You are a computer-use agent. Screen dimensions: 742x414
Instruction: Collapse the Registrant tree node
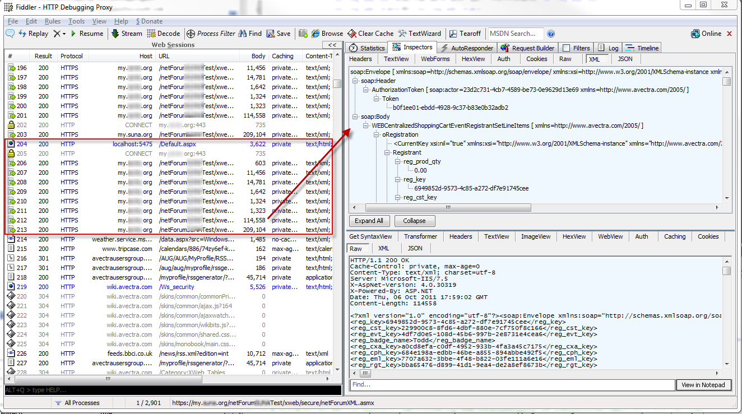pos(387,152)
